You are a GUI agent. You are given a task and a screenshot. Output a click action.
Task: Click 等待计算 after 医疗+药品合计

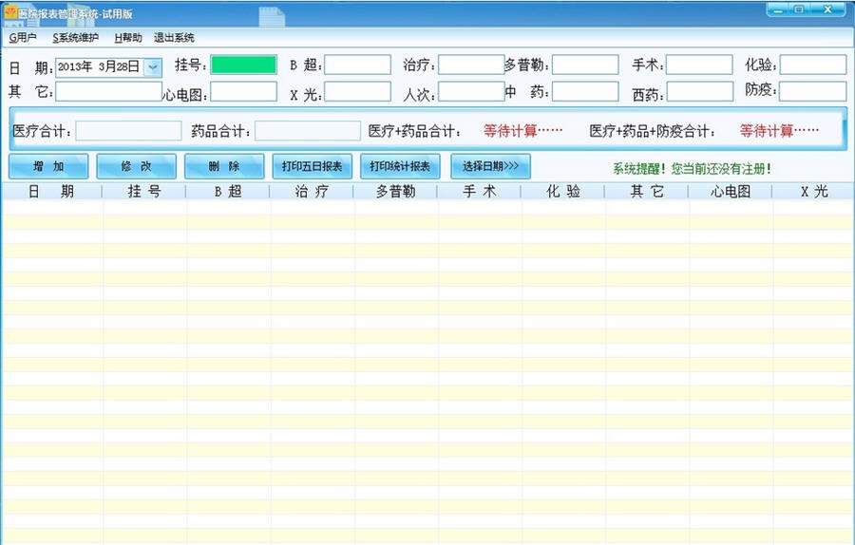coord(522,131)
